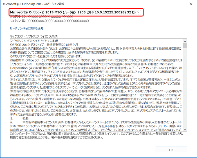The width and height of the screenshot is (197, 158).
Task: Close the Outlook version info dialog
Action: pos(191,4)
